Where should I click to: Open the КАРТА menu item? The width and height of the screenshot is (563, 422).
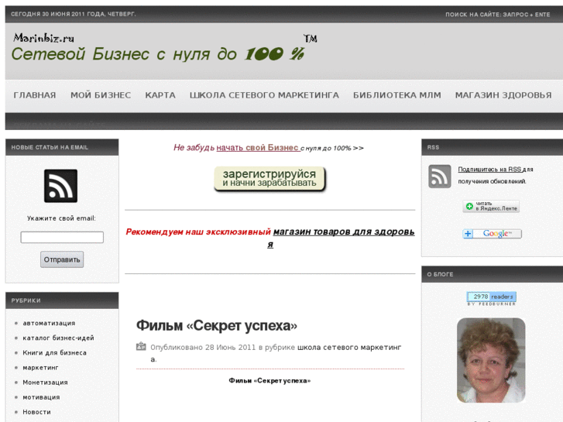[160, 95]
